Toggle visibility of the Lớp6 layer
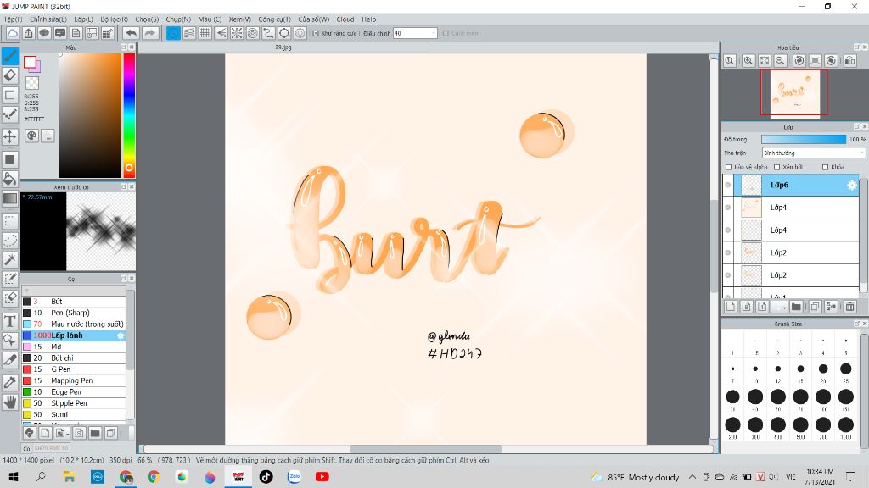This screenshot has height=488, width=869. (x=728, y=186)
